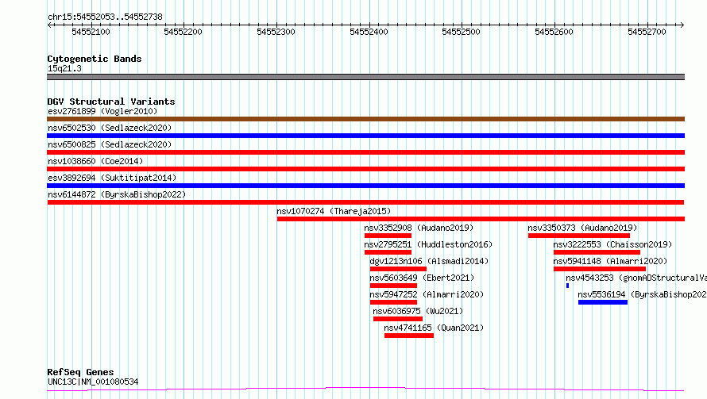Select the 15q21.3 band label

(x=64, y=68)
